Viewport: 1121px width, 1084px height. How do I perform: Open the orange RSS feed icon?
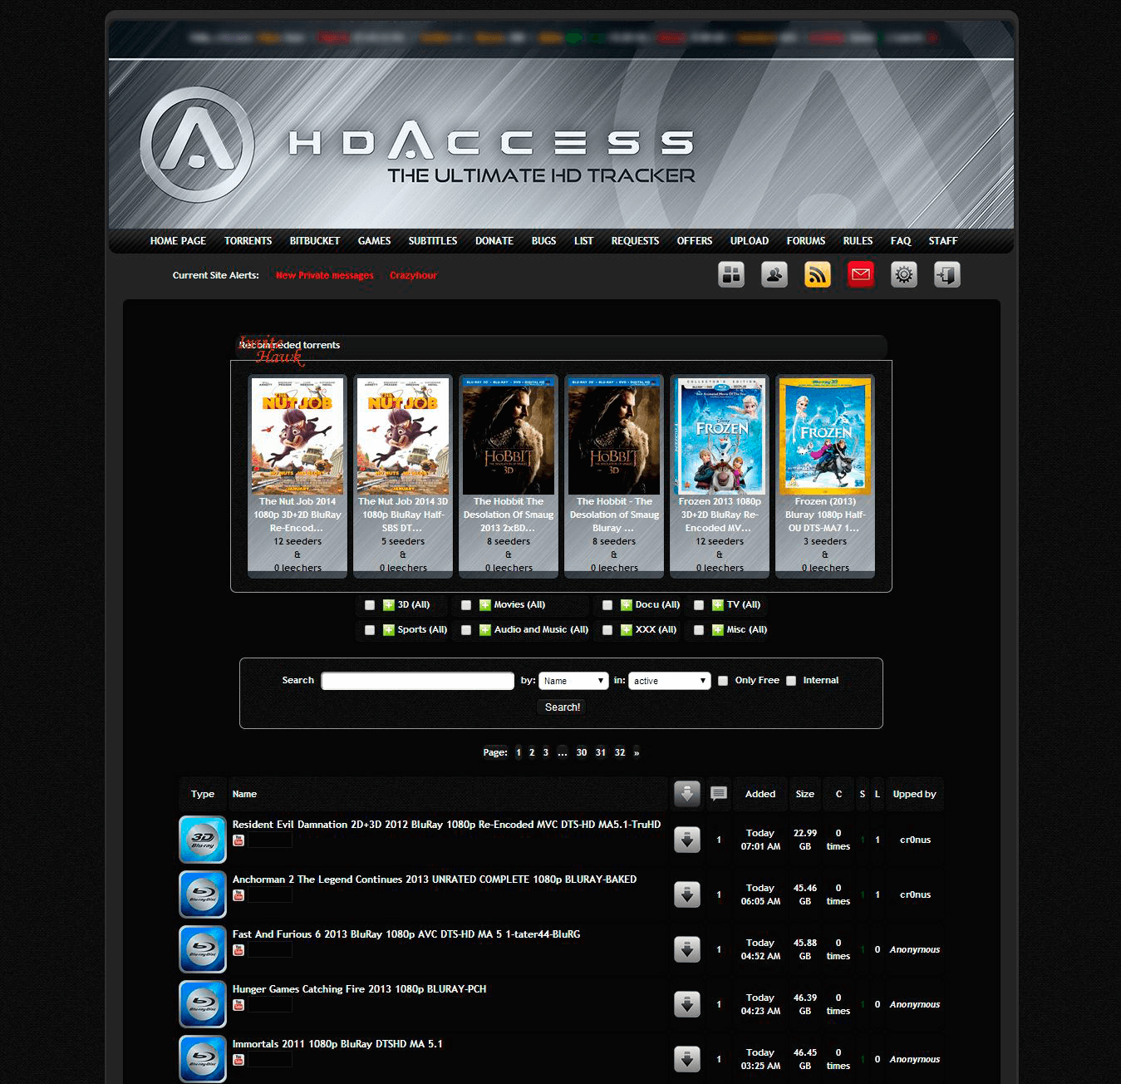(x=818, y=274)
